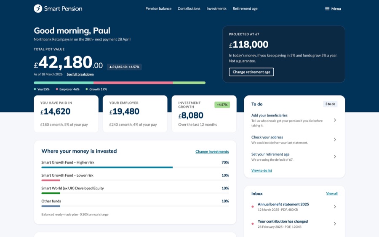Open the Check your address chevron
379x237 pixels.
pos(335,140)
